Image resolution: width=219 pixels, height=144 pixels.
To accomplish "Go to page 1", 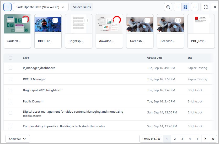I will pyautogui.click(x=167, y=139).
